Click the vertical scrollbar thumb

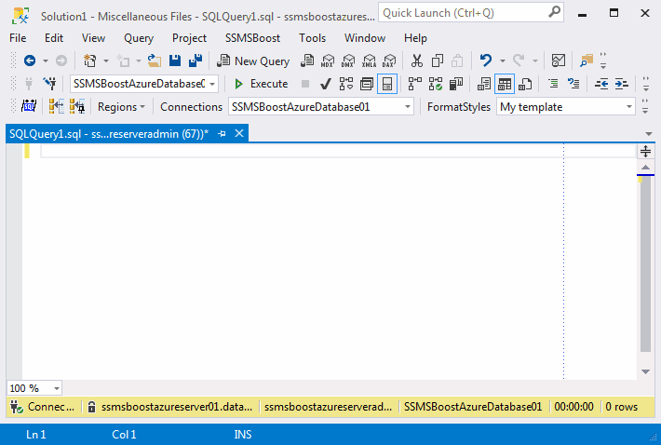point(645,263)
